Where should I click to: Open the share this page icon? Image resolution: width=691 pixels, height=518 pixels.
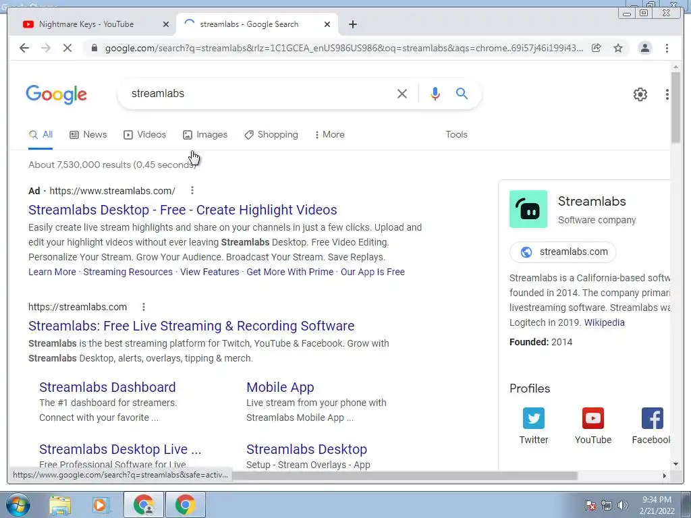coord(597,48)
